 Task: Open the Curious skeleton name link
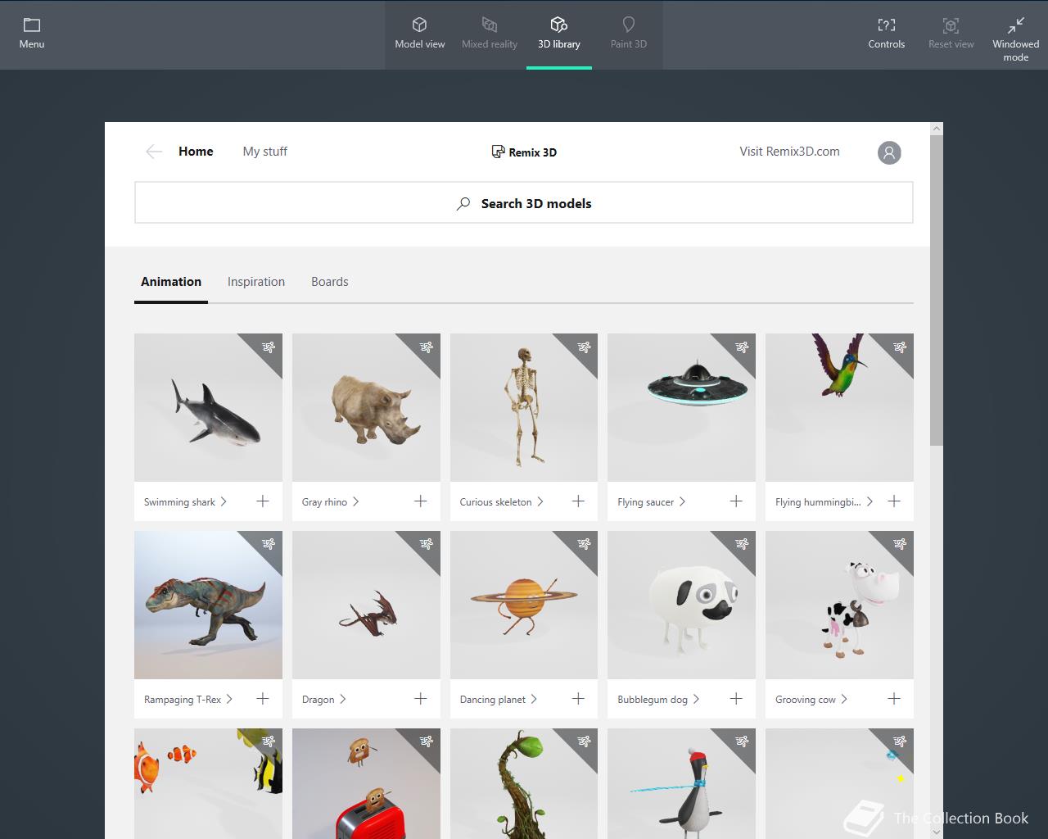point(495,502)
